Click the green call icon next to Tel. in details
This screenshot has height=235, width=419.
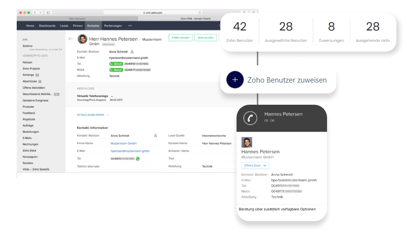[x=138, y=159]
